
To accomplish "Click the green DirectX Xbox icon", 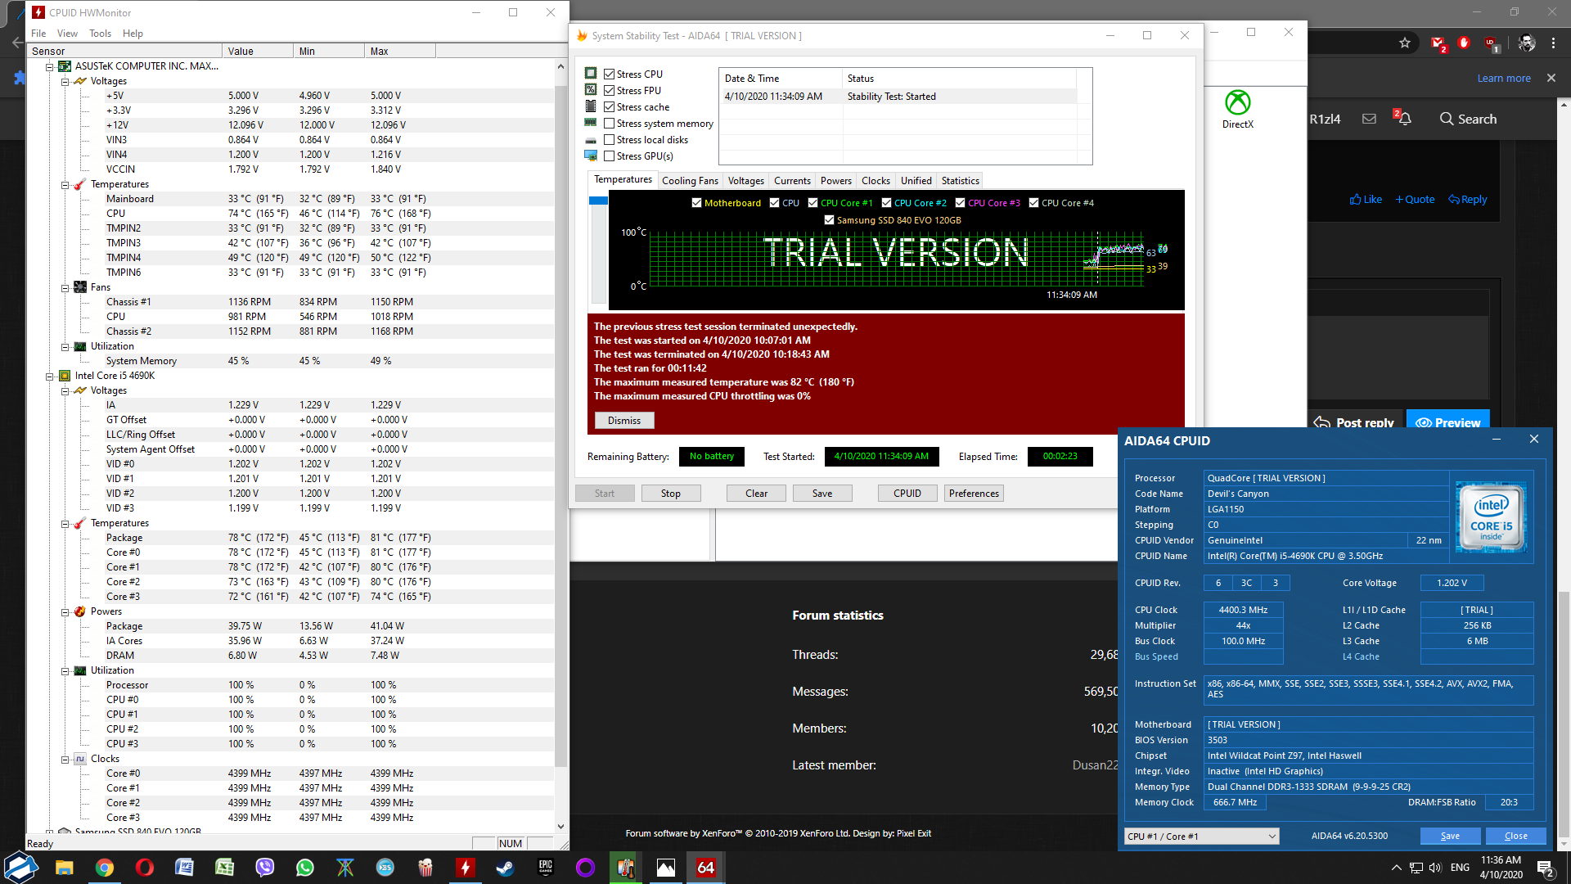I will [1237, 102].
